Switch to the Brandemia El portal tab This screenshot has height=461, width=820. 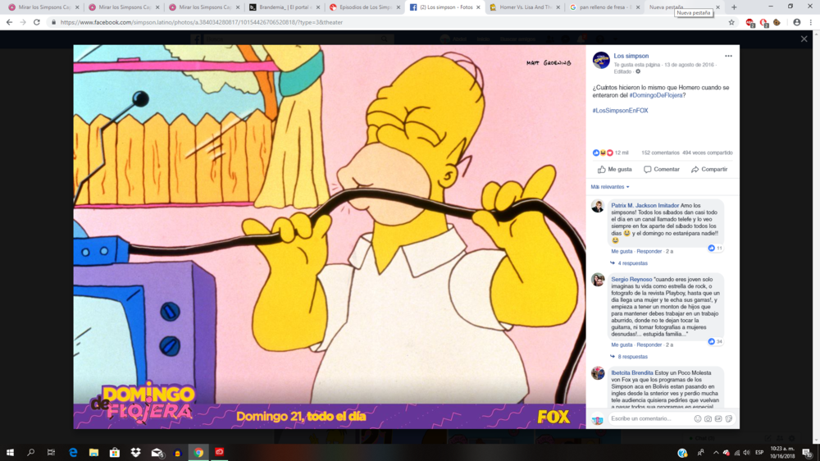click(285, 7)
